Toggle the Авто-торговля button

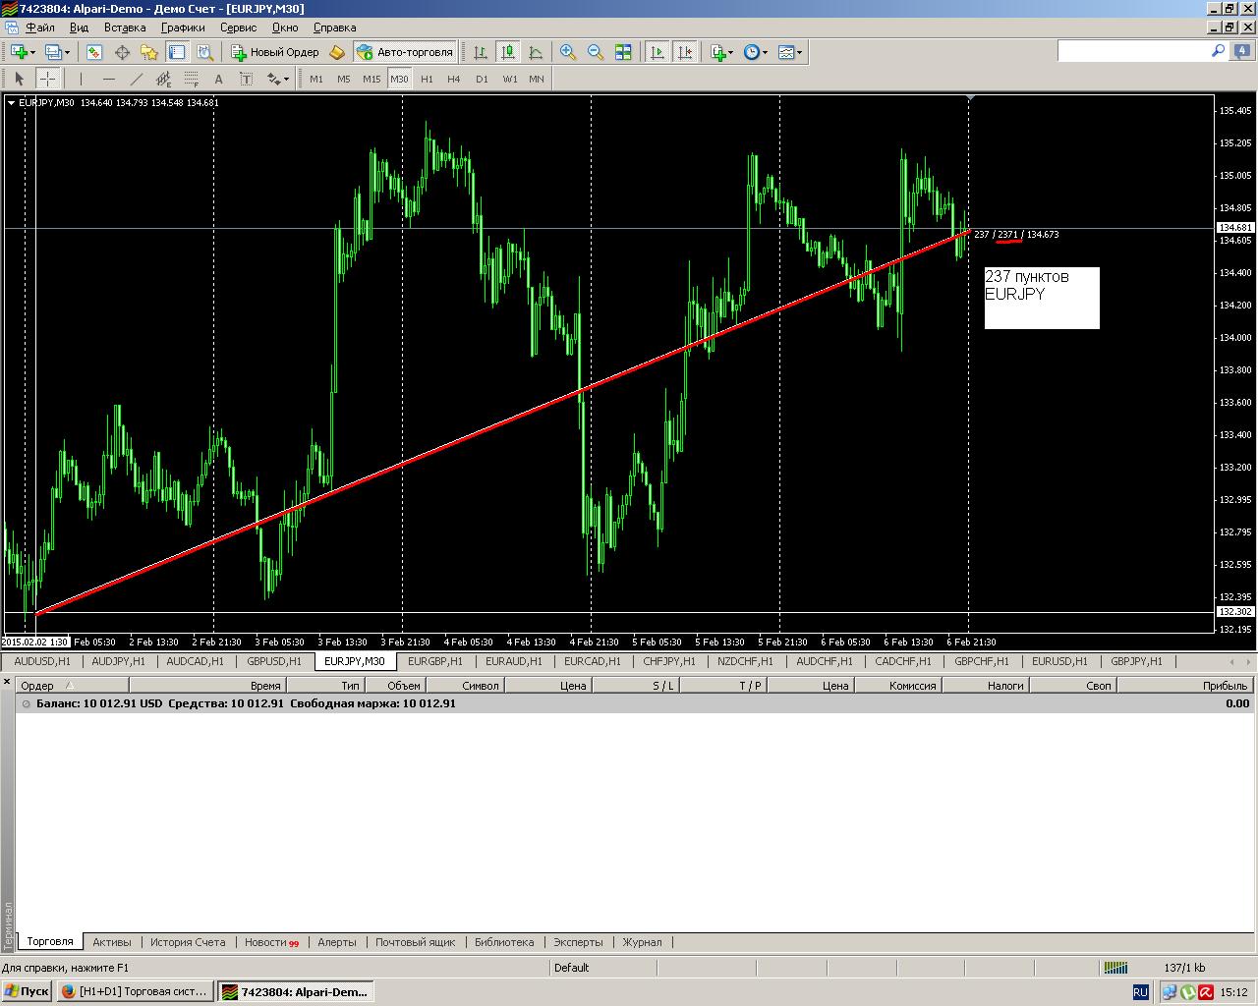click(x=405, y=52)
